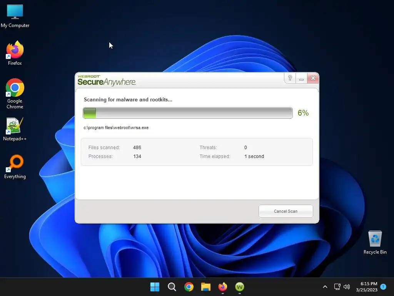Open Chrome from the taskbar
This screenshot has height=296, width=394.
tap(189, 287)
